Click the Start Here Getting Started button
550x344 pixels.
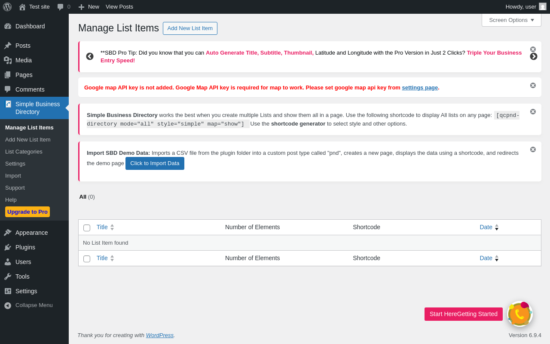click(x=464, y=314)
